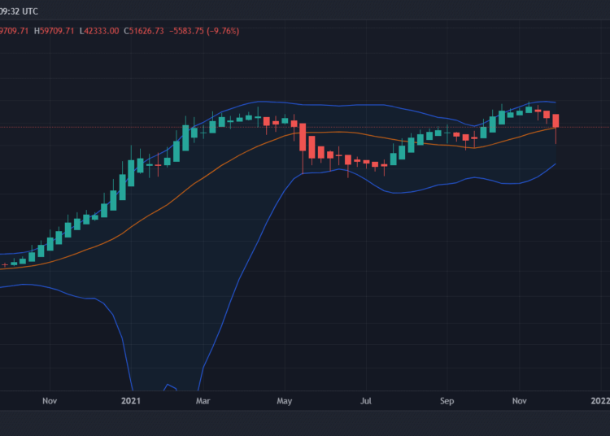Click the close value C51626.73
610x436 pixels.
144,31
